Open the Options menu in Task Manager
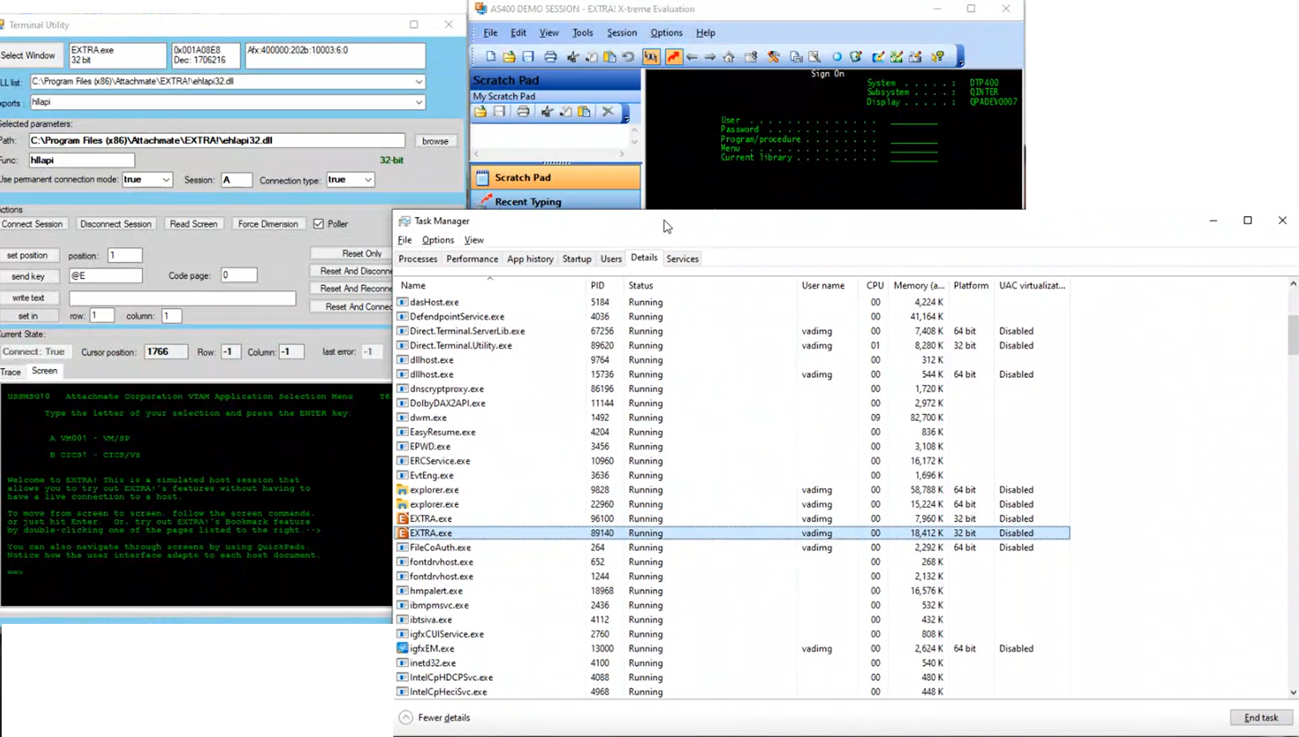 [438, 240]
